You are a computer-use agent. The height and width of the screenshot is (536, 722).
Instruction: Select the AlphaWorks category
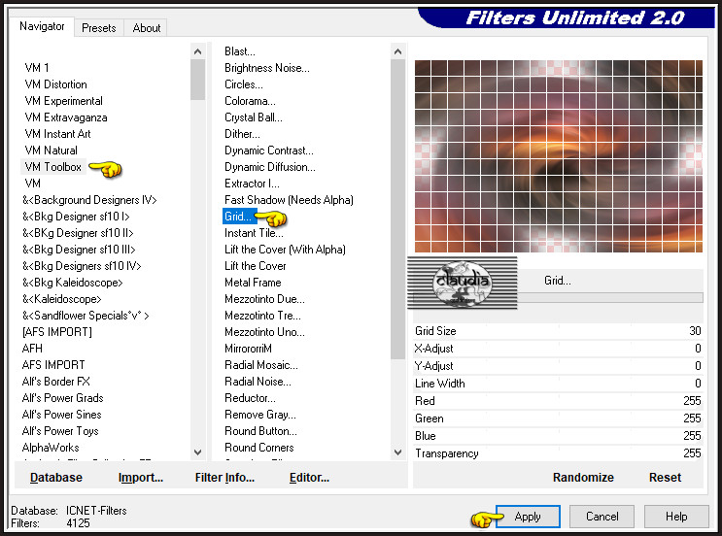coord(51,448)
